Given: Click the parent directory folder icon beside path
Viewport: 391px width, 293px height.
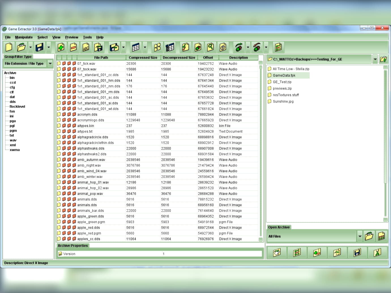Looking at the screenshot, I should pyautogui.click(x=383, y=59).
